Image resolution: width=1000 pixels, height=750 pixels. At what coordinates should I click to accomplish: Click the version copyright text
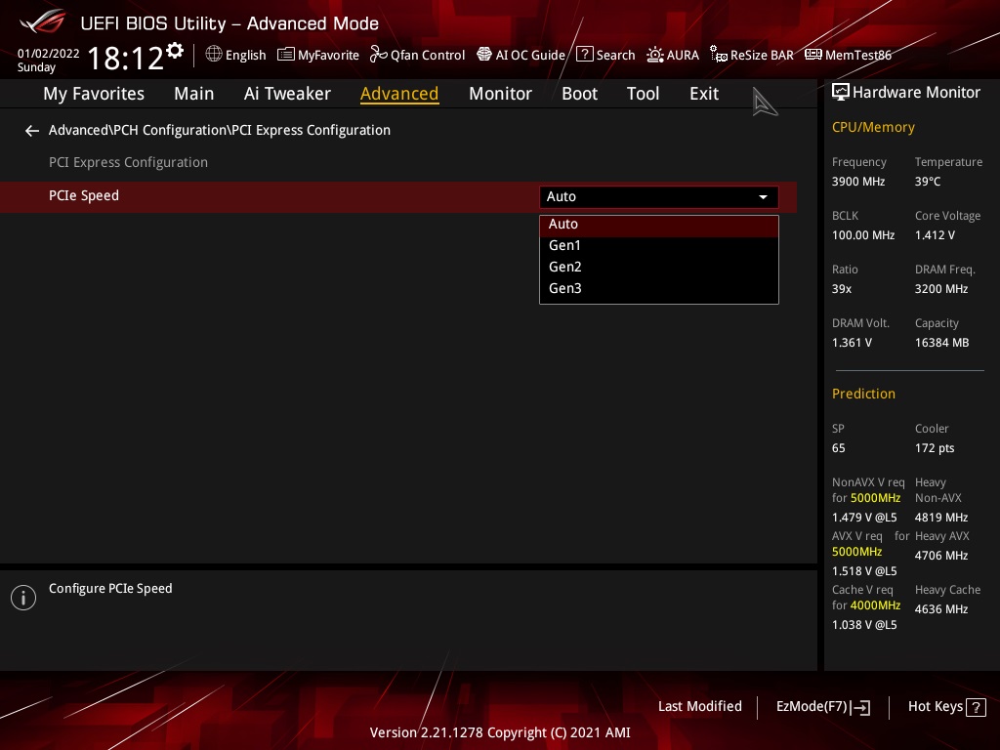[500, 732]
